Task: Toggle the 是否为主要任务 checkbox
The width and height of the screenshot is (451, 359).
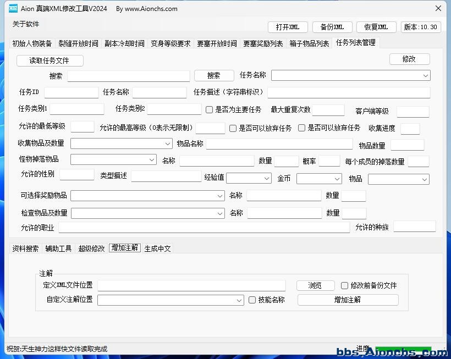Action: click(x=210, y=110)
